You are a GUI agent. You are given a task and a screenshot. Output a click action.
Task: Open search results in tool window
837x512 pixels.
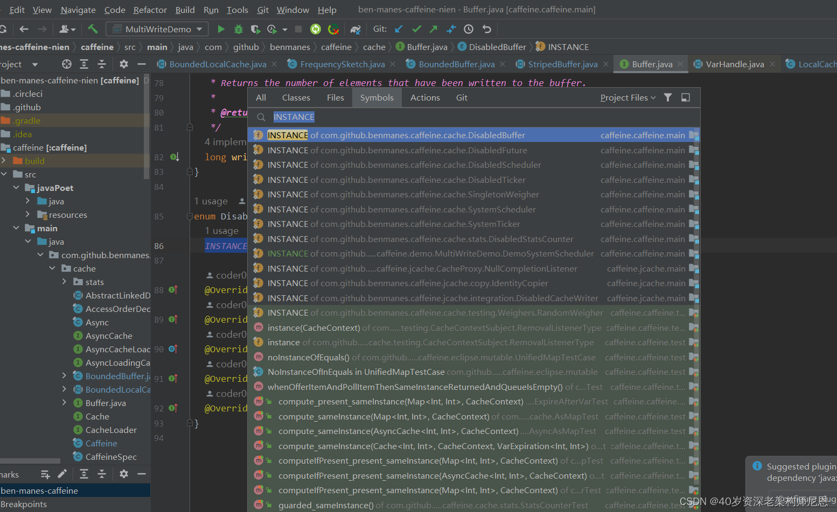(x=686, y=97)
